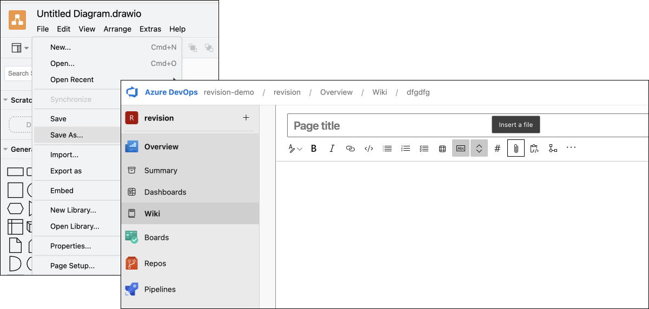Click the Bold formatting icon
This screenshot has height=309, width=649.
[314, 149]
